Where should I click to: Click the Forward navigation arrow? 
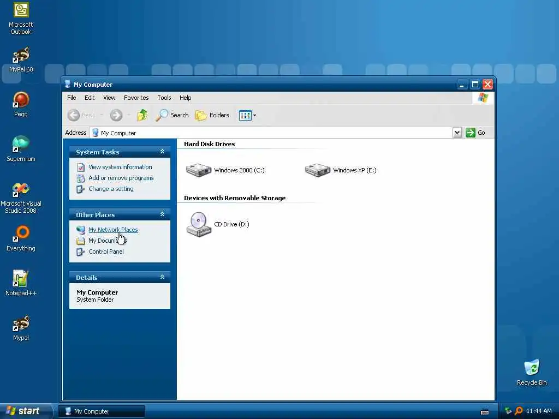pyautogui.click(x=116, y=115)
